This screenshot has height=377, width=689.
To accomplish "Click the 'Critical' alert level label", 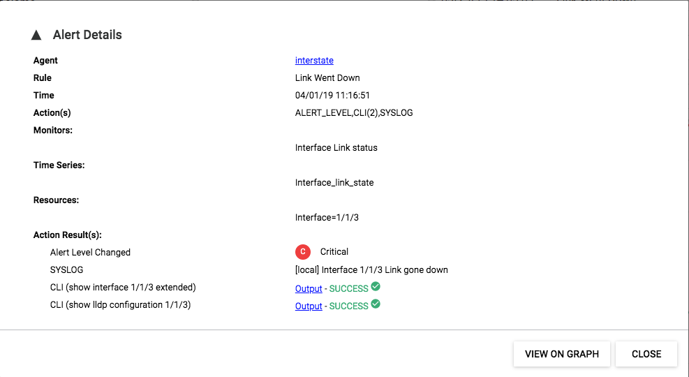I will click(334, 252).
